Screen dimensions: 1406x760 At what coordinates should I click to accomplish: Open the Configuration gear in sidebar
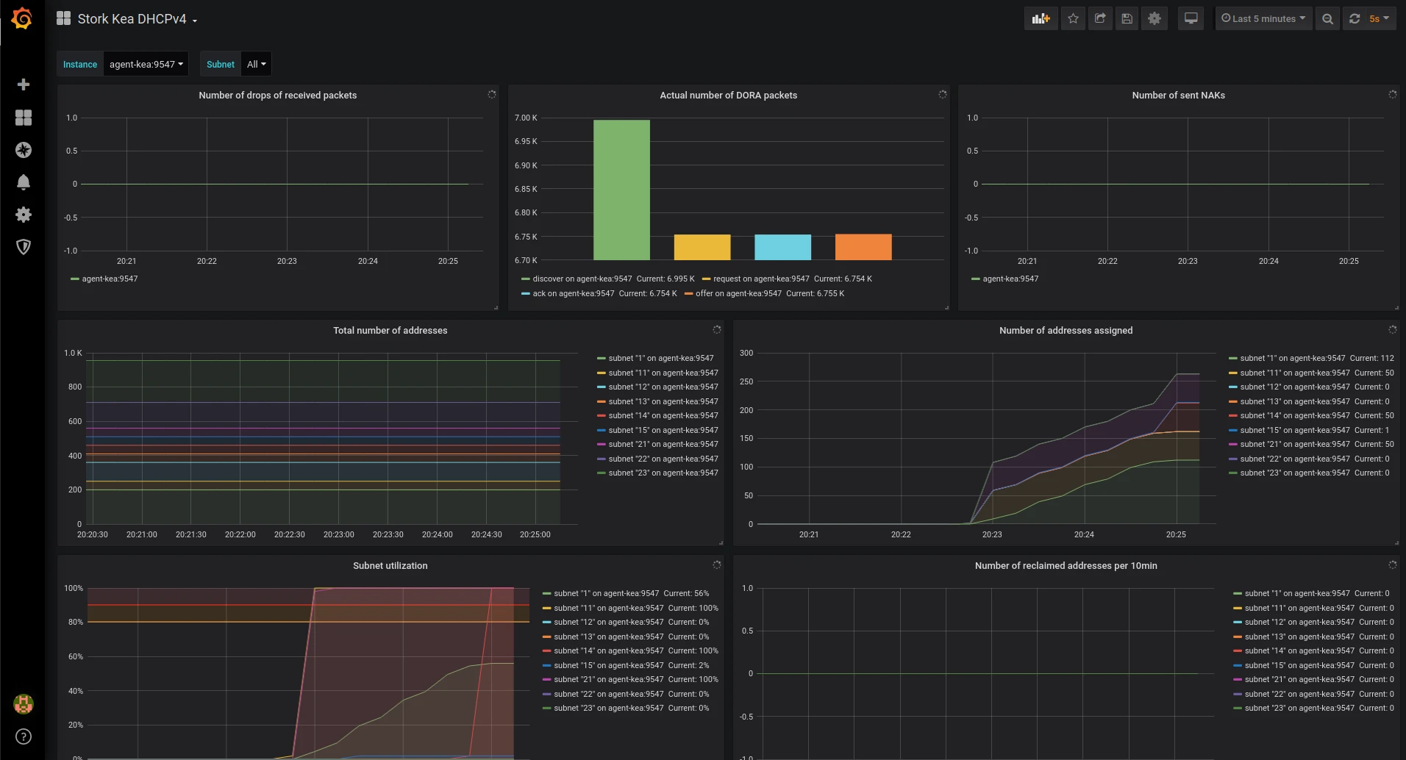24,215
